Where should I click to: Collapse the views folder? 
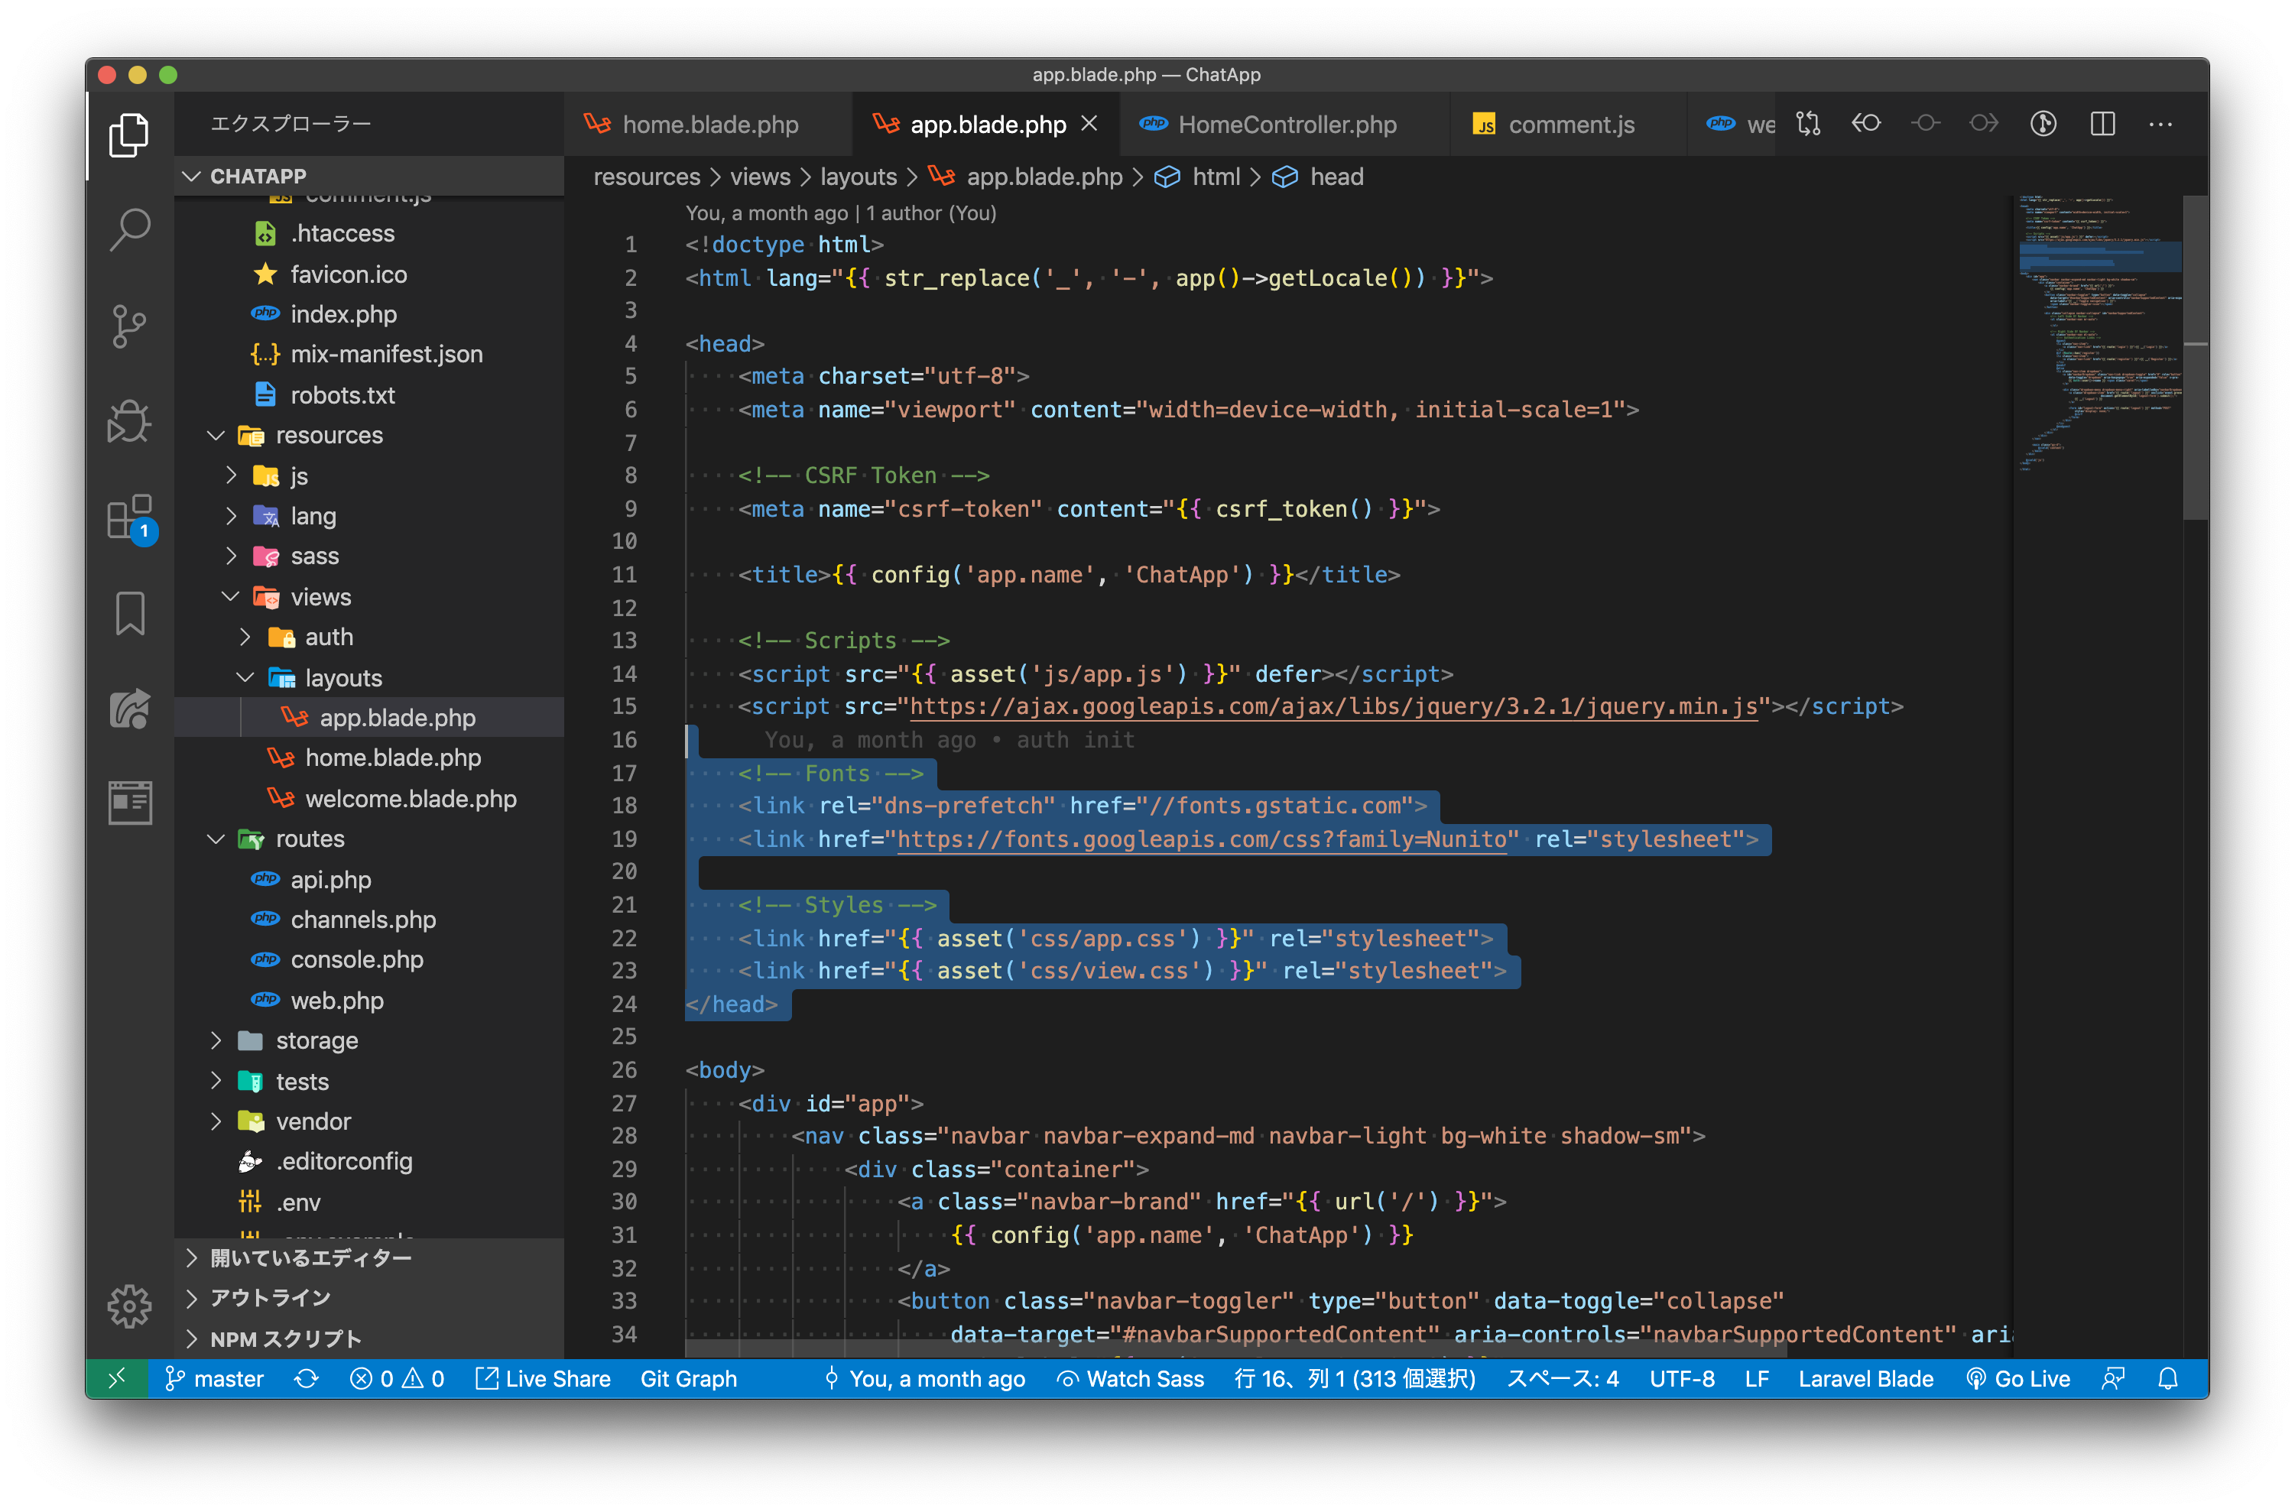(x=370, y=598)
